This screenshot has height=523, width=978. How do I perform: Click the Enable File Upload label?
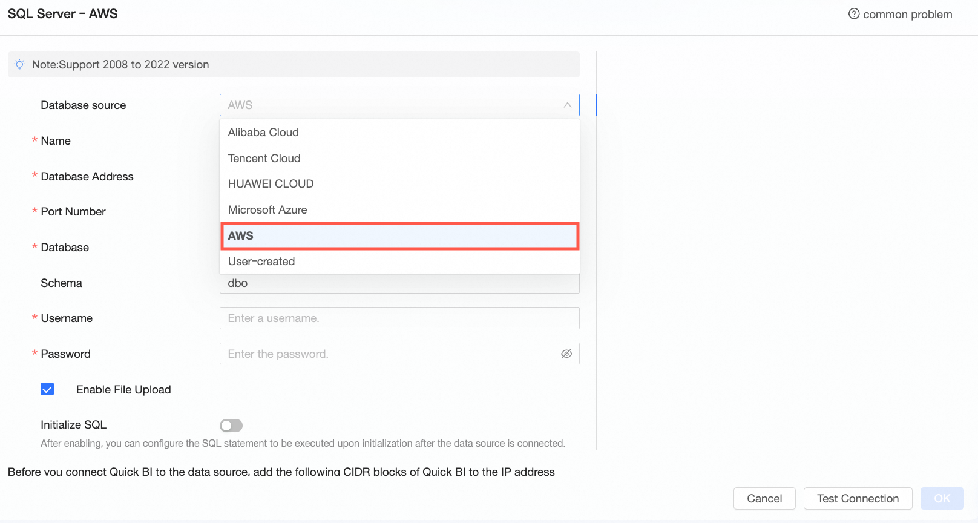[123, 390]
